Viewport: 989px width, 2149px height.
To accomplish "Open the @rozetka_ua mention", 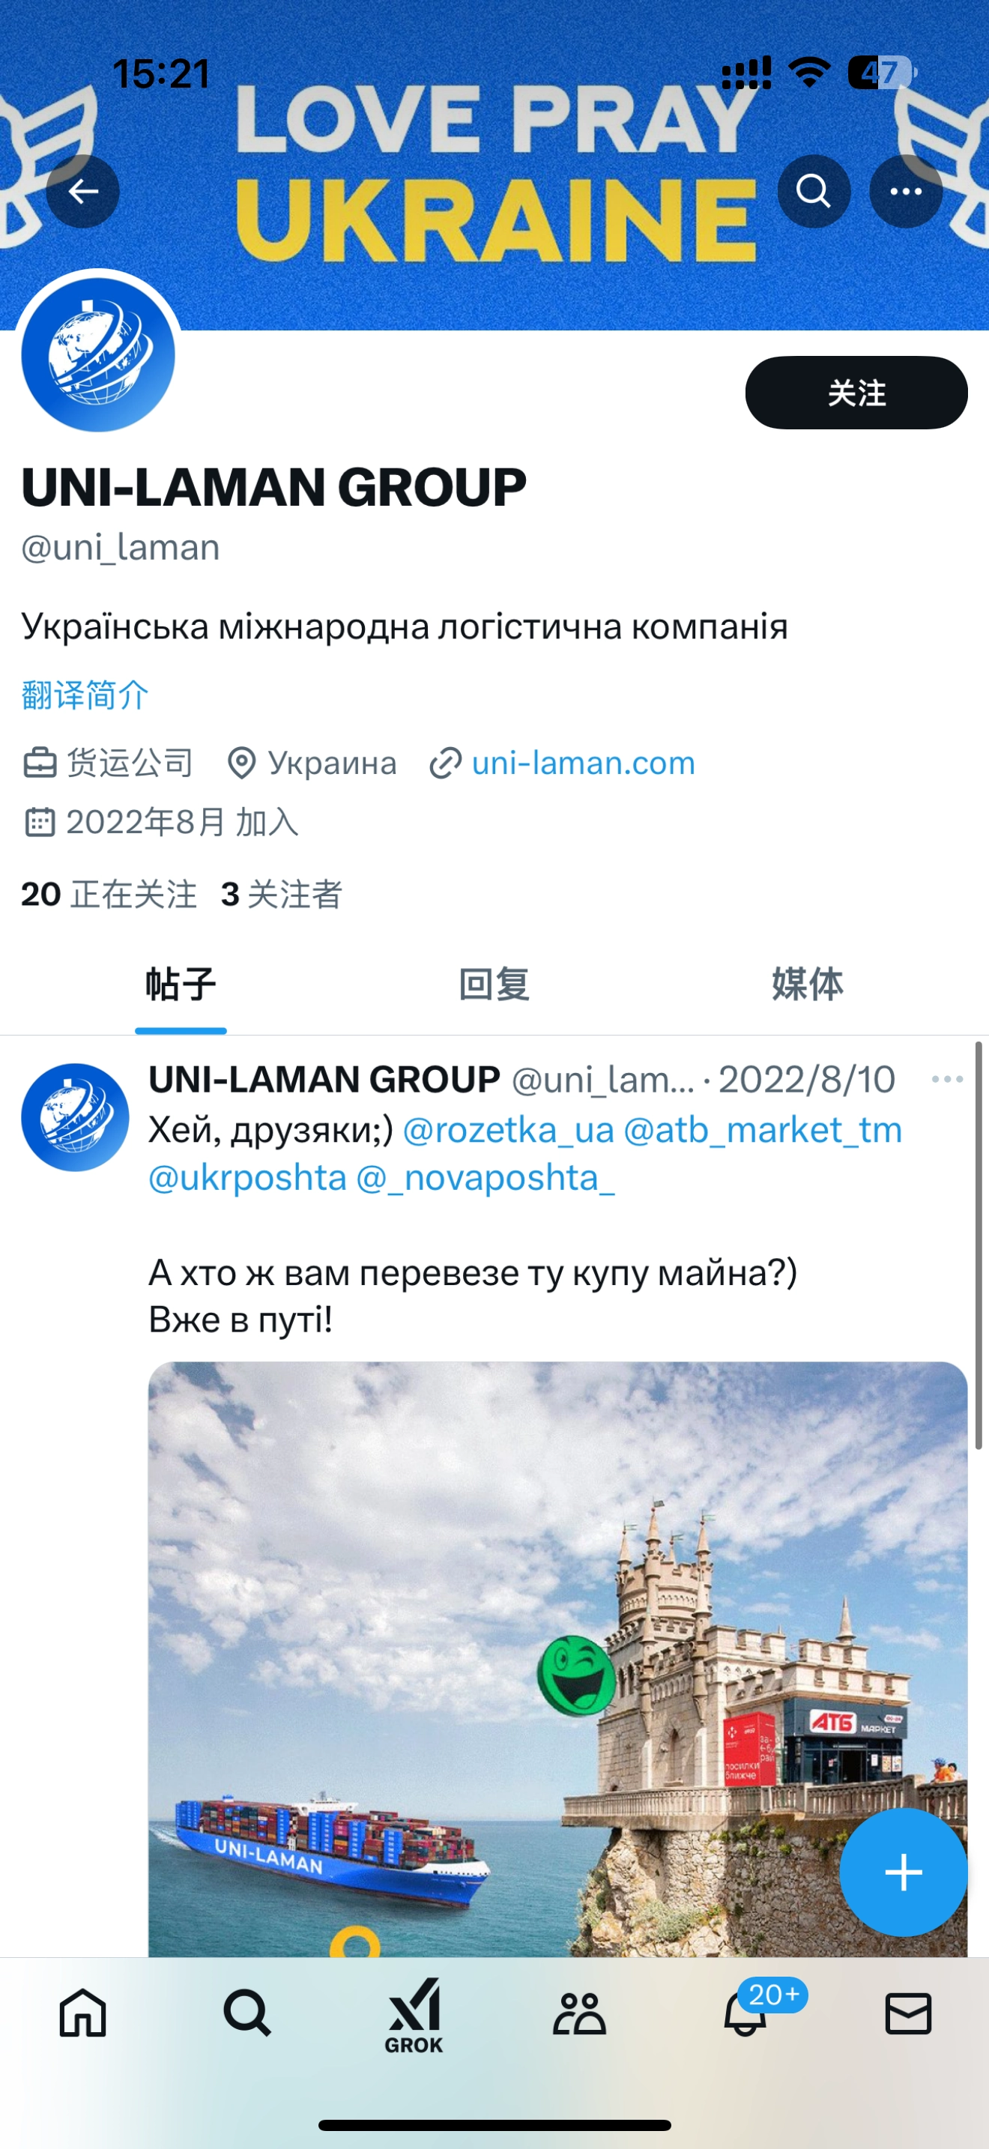I will 509,1131.
